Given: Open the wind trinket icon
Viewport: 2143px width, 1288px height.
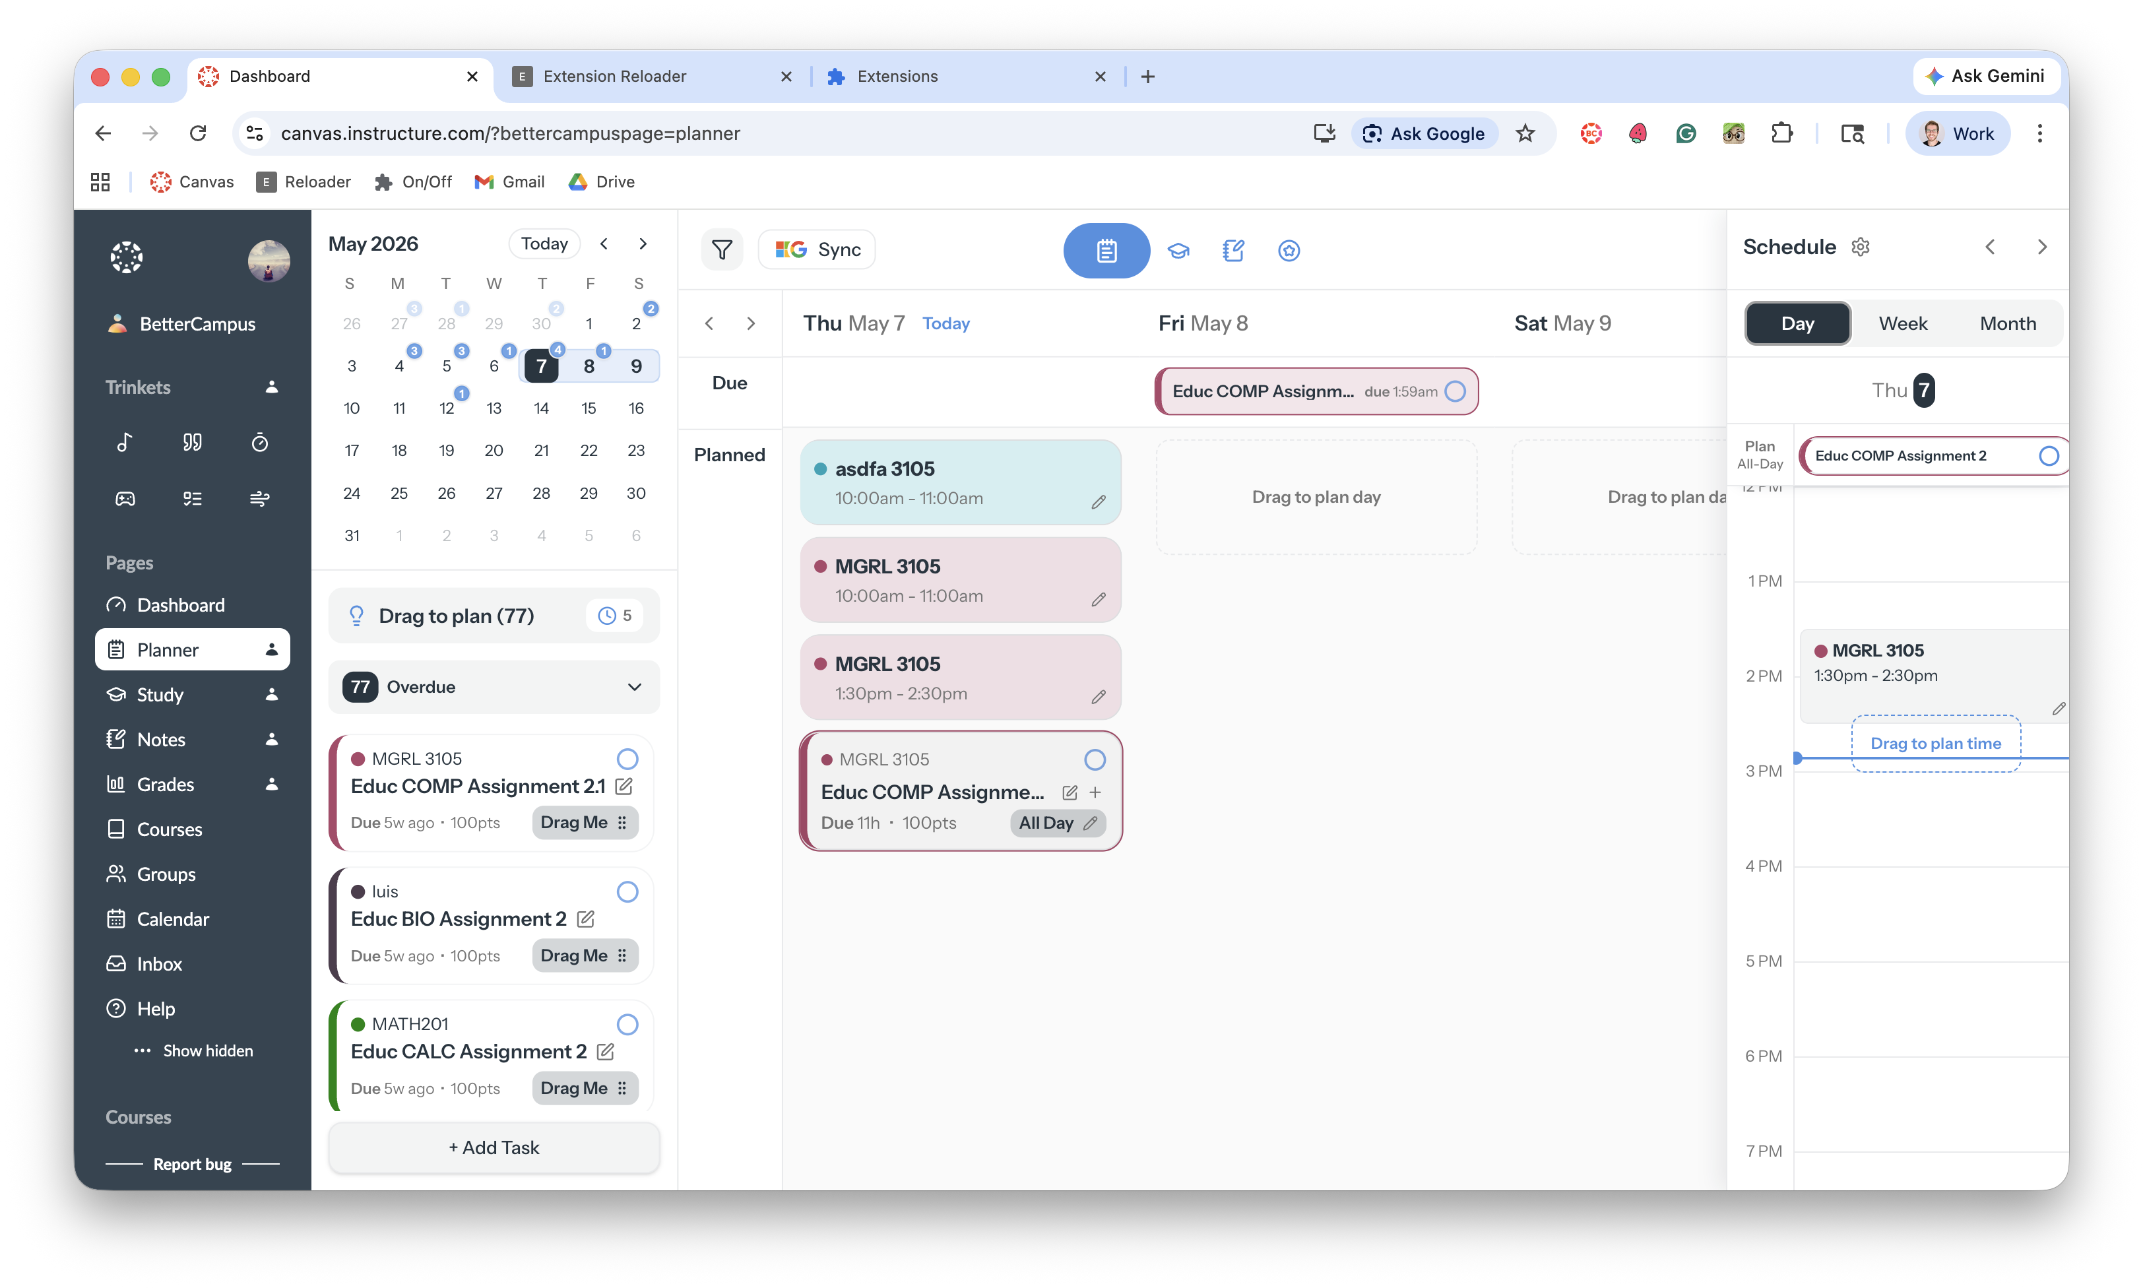Looking at the screenshot, I should tap(259, 498).
